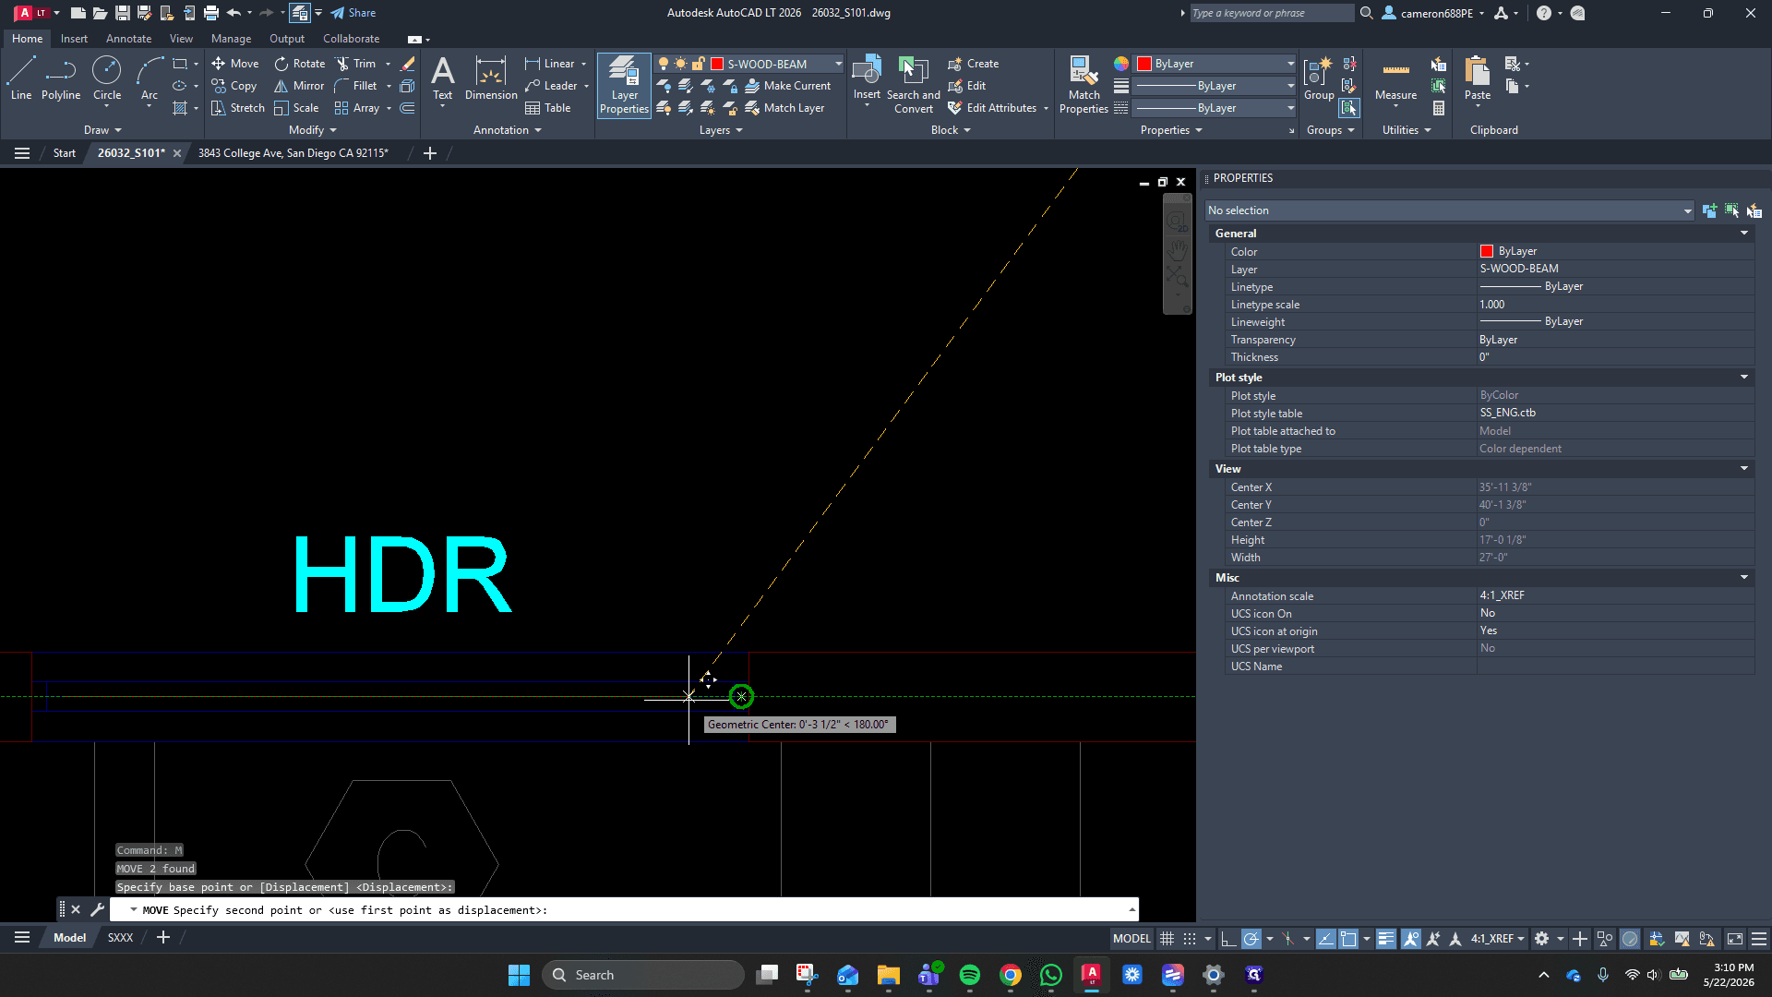Screen dimensions: 1772x997
Task: Select the Arc tool
Action: pyautogui.click(x=150, y=78)
